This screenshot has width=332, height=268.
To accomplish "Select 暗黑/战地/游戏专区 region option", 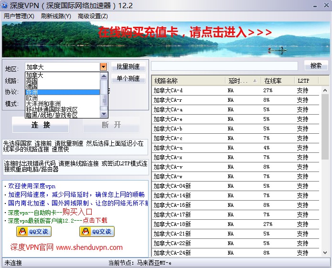I will 63,115.
